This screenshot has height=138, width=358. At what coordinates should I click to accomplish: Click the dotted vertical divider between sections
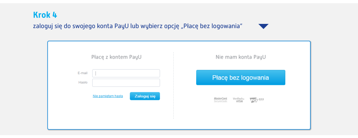tap(174, 85)
